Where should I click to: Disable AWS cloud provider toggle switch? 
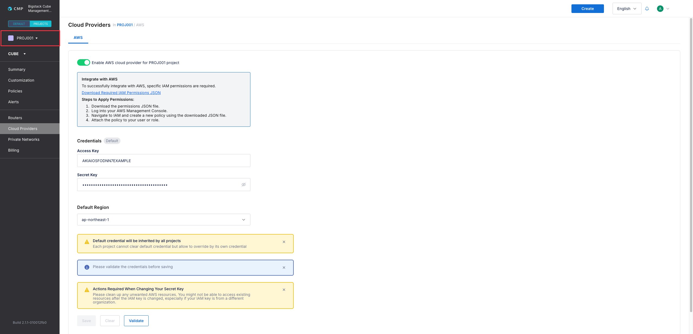[84, 62]
